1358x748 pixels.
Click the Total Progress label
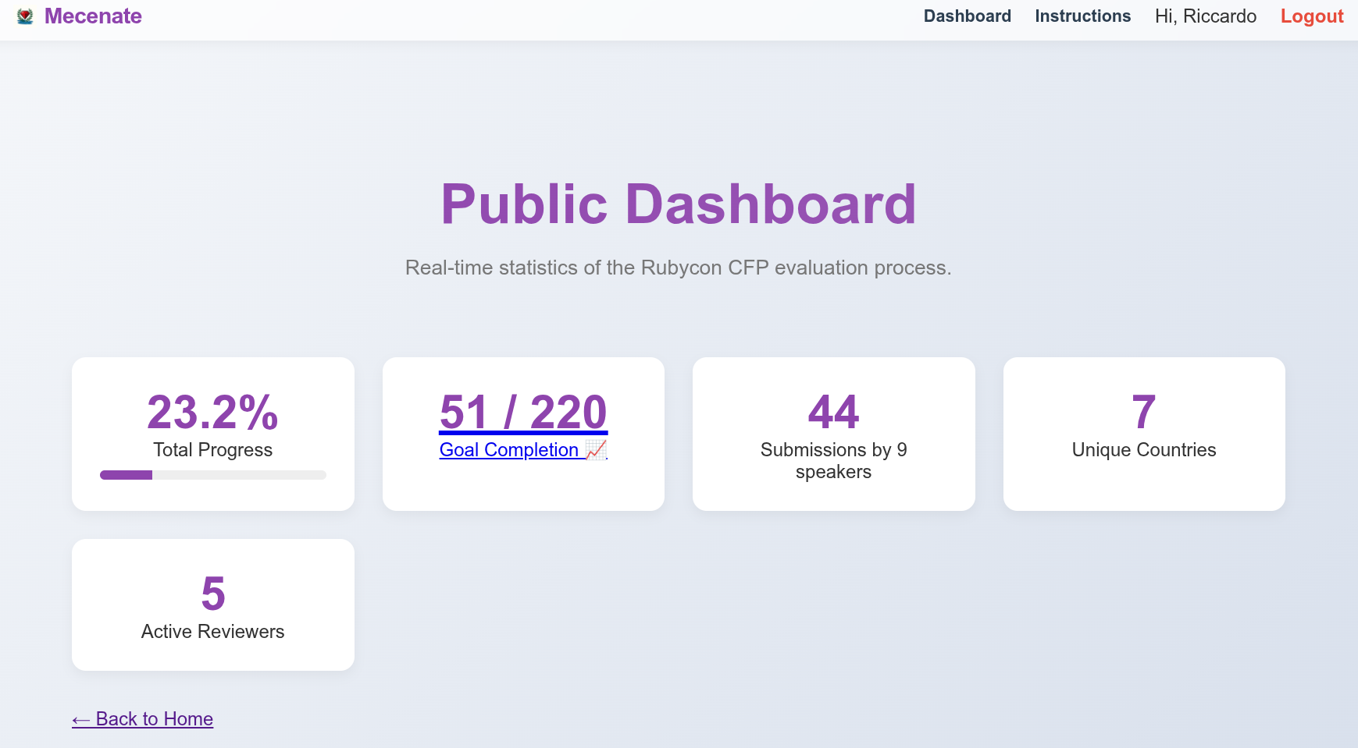click(x=212, y=450)
